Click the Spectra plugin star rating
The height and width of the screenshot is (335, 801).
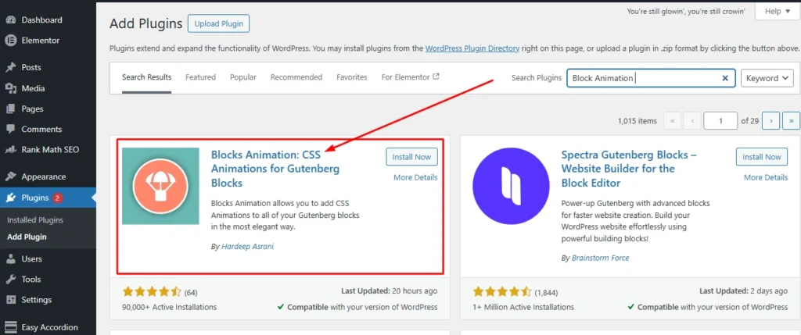click(502, 292)
